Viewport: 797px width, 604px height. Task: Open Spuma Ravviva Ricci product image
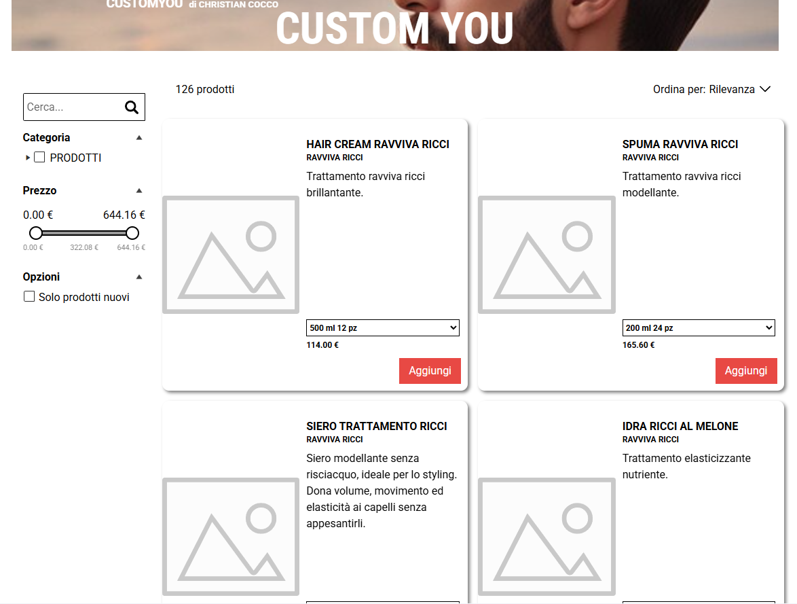point(546,255)
